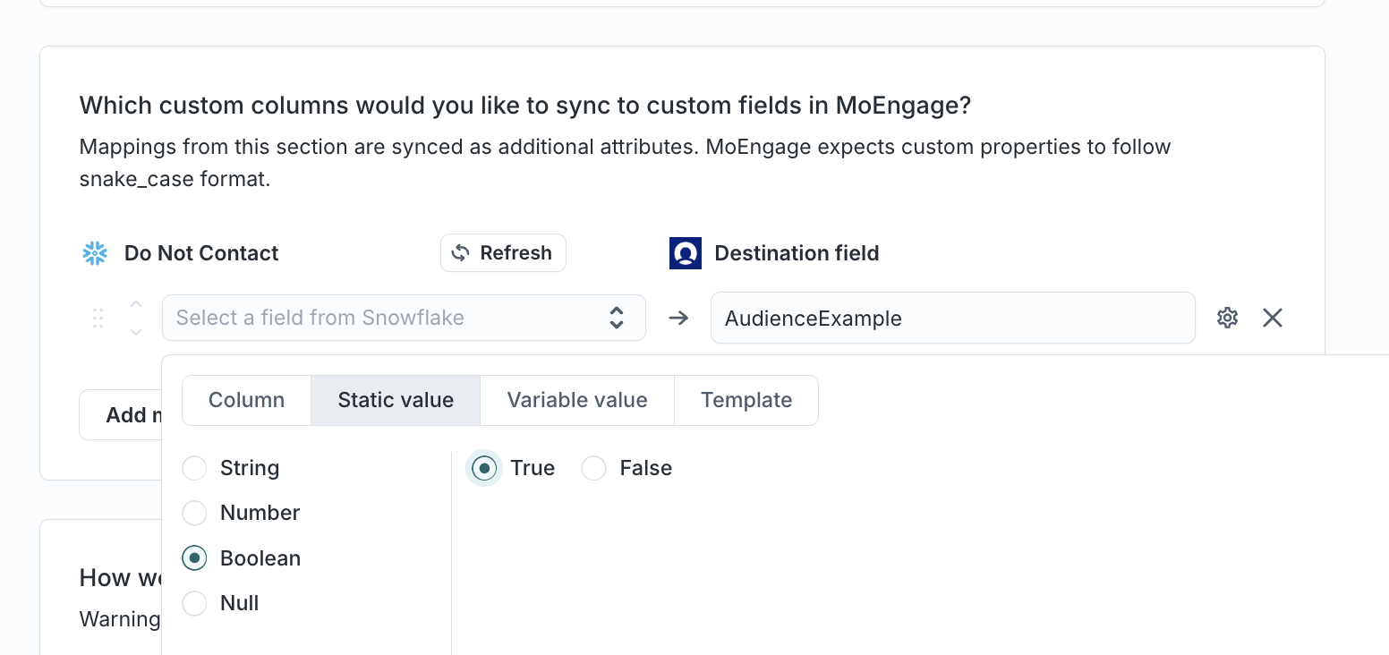Select the Static value tab
Screen dimensions: 1389x655
click(396, 400)
